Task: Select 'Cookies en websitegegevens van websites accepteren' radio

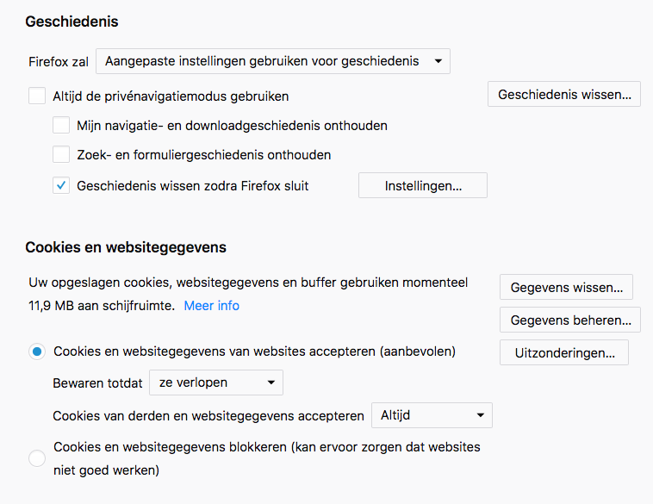Action: pos(37,352)
